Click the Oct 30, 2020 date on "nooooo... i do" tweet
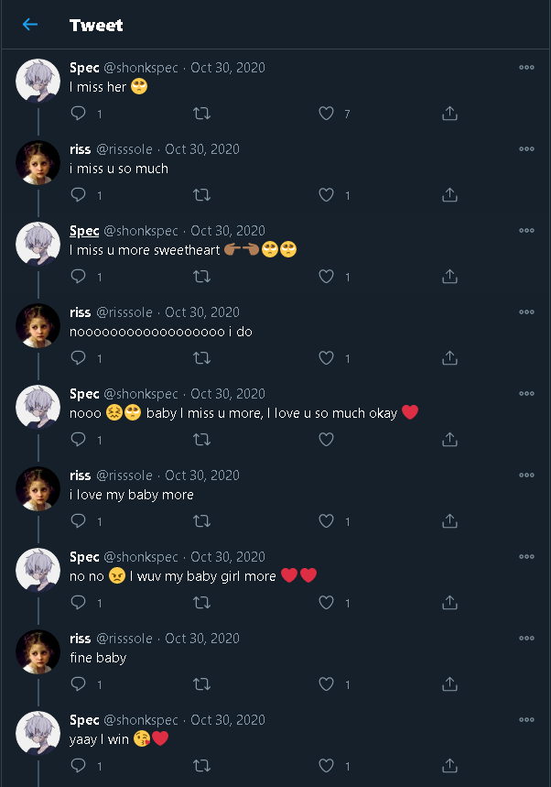551x787 pixels. (202, 312)
